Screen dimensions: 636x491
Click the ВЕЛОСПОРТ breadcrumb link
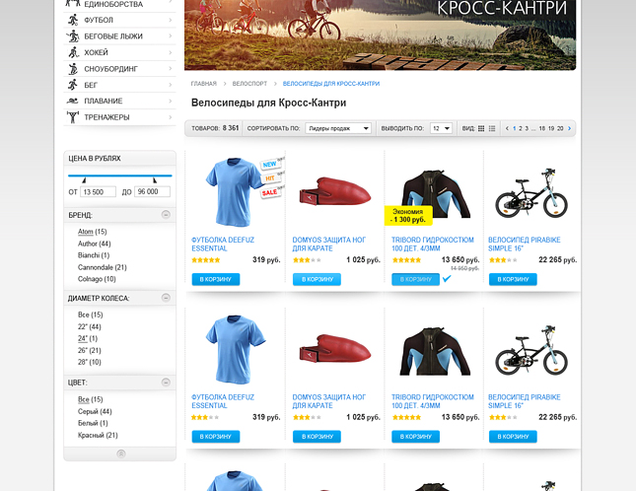coord(249,84)
